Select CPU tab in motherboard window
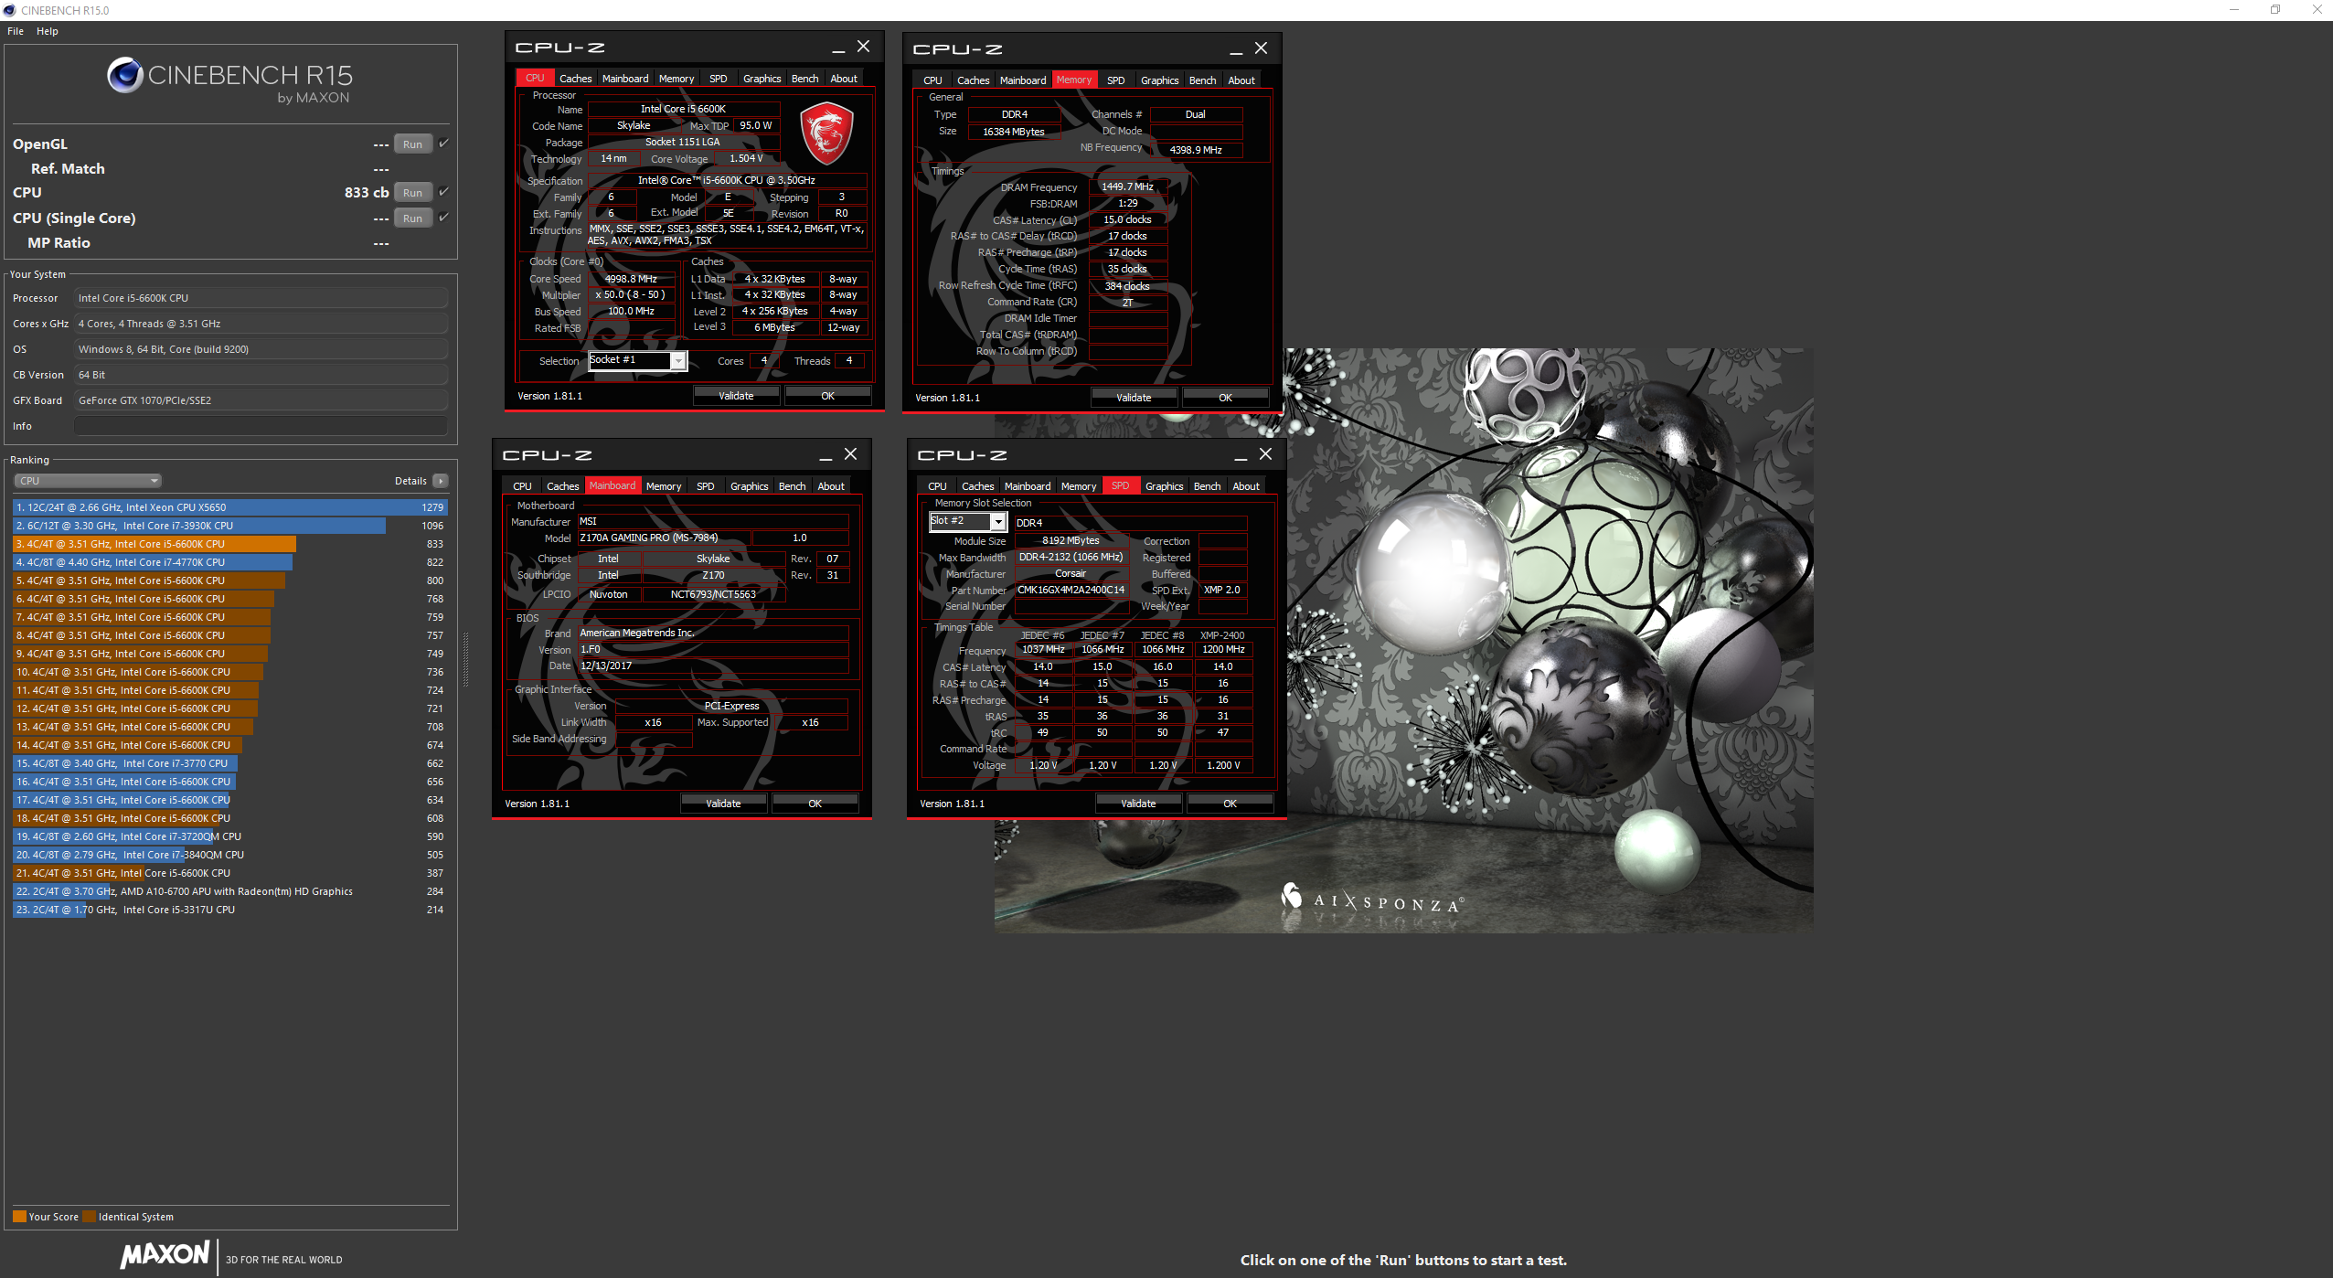The image size is (2333, 1278). [x=522, y=486]
